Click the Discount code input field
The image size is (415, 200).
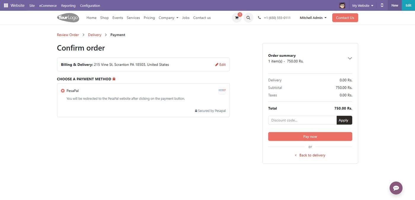point(302,120)
